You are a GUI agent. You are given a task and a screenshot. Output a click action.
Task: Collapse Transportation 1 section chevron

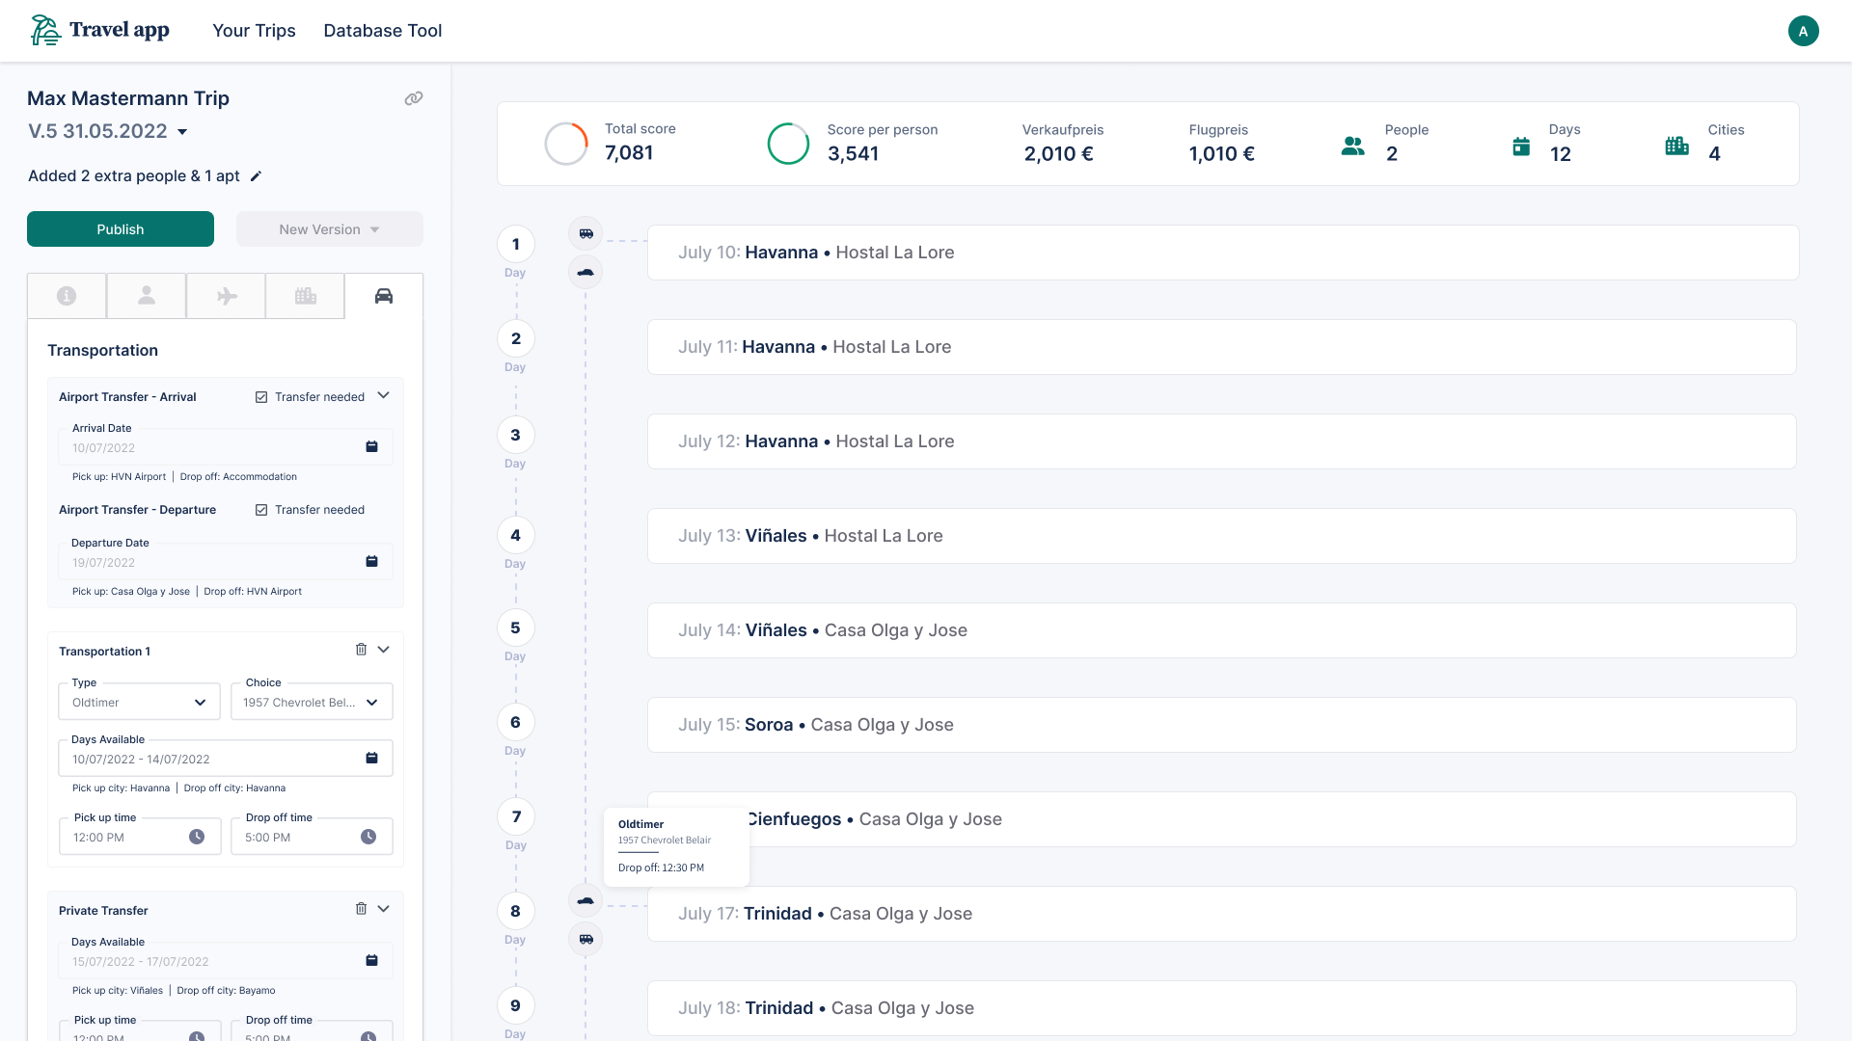click(x=383, y=650)
